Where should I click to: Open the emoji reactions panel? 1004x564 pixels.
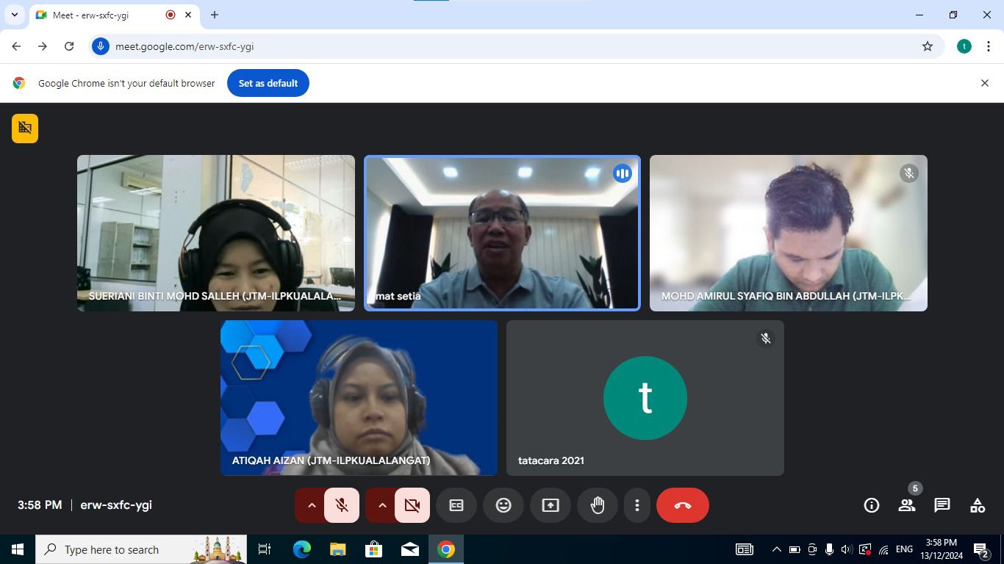click(x=503, y=505)
